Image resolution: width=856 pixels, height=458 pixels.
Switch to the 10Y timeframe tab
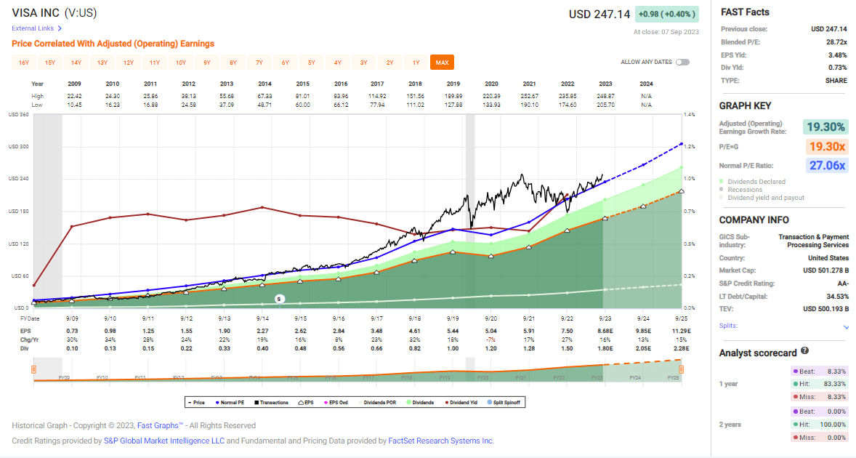click(180, 63)
